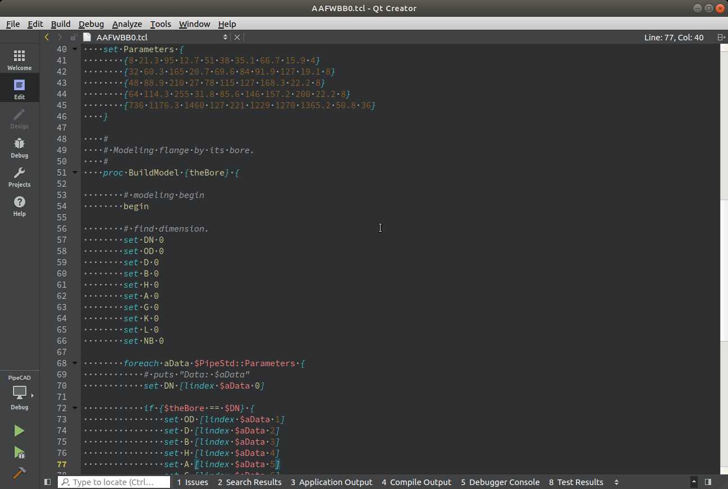Click '$theBore' in the if condition
Screen dimensions: 728x489
[184, 408]
